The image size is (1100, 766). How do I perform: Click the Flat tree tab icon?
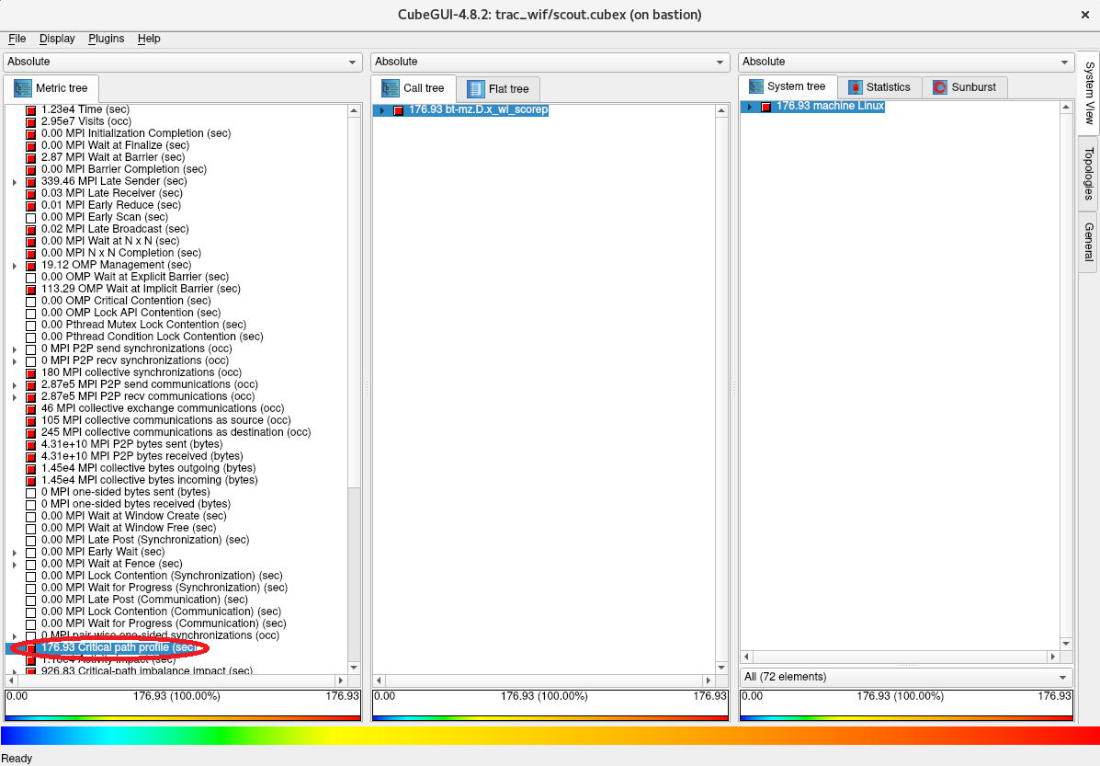pyautogui.click(x=475, y=89)
